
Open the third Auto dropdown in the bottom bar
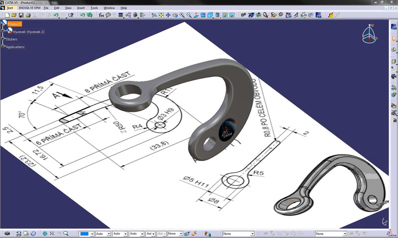coord(142,234)
